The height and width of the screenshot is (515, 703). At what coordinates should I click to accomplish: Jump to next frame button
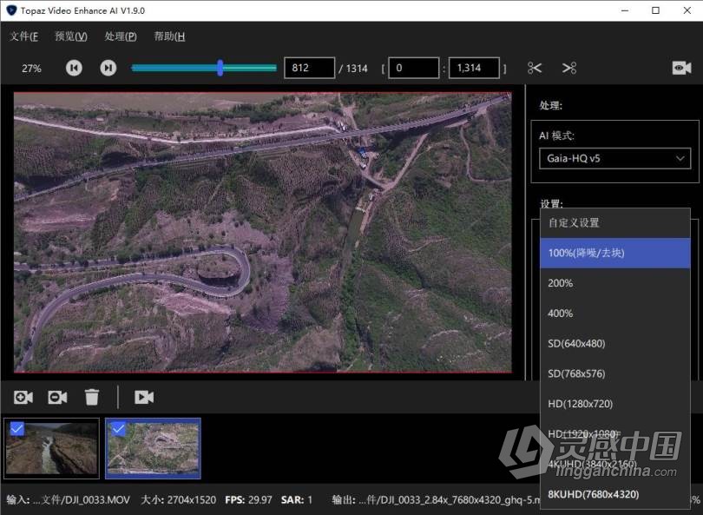pyautogui.click(x=108, y=69)
